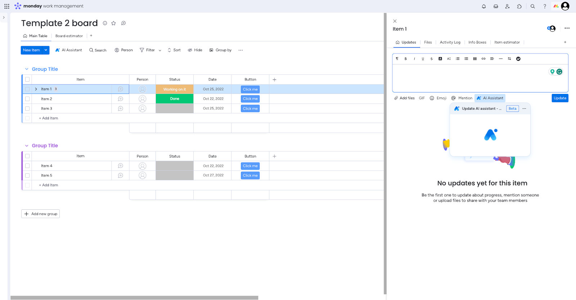This screenshot has width=576, height=300.
Task: Add board to favorites star
Action: pyautogui.click(x=113, y=23)
